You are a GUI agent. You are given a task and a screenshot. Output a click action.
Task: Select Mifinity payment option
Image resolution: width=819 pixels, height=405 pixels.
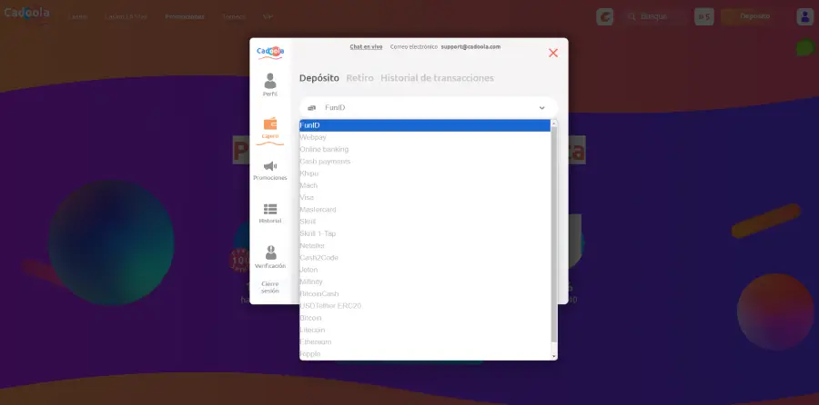point(425,282)
